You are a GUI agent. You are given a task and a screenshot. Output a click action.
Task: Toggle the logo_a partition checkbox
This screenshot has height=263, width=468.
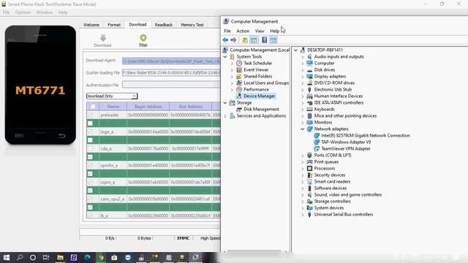(x=90, y=131)
